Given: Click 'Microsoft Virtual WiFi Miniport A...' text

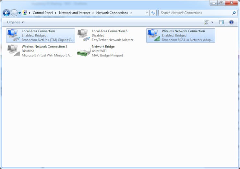Looking at the screenshot, I should pos(47,55).
